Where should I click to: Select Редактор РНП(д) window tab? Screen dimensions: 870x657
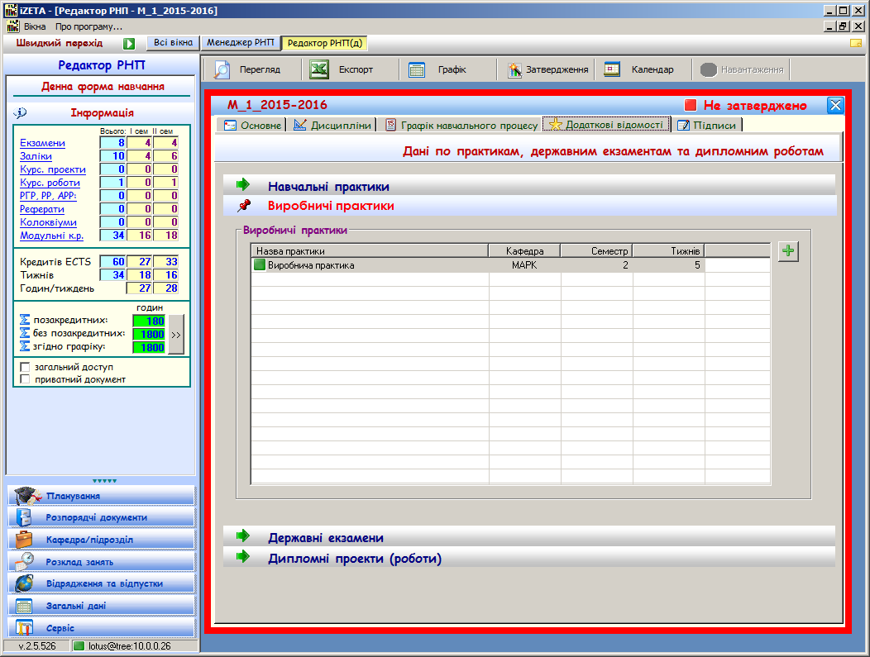click(x=325, y=43)
